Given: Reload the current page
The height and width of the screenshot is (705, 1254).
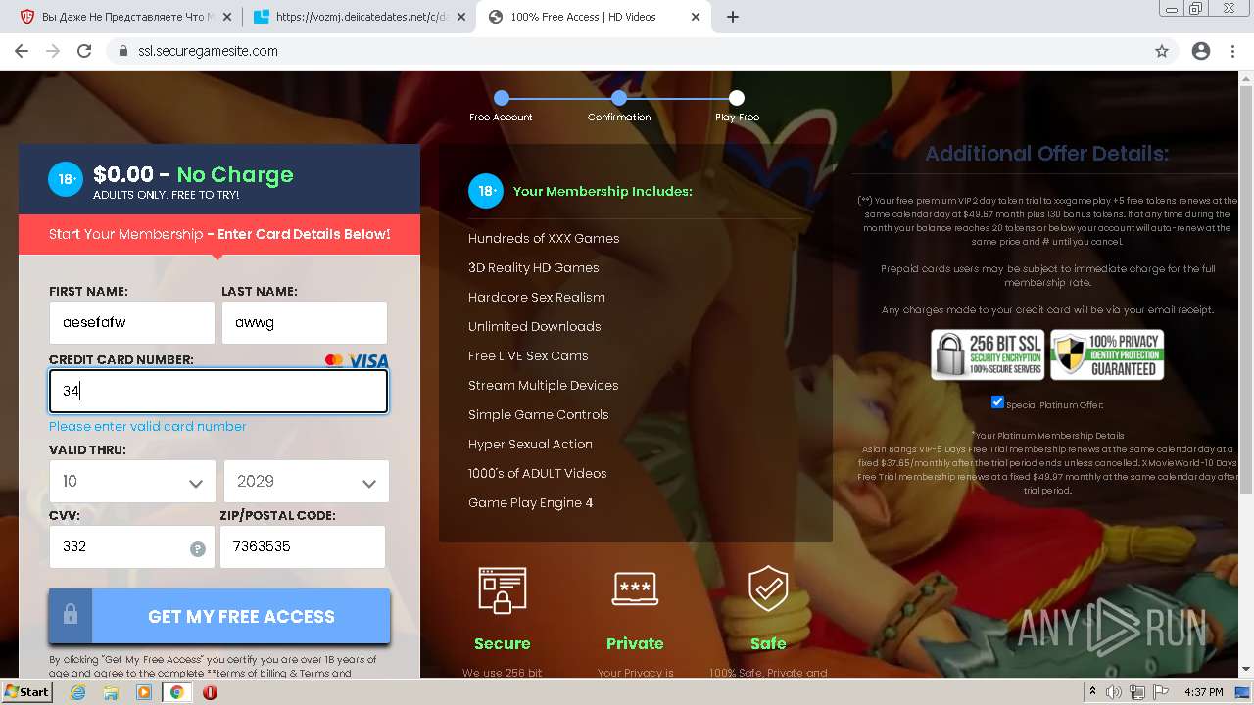Looking at the screenshot, I should [x=84, y=51].
